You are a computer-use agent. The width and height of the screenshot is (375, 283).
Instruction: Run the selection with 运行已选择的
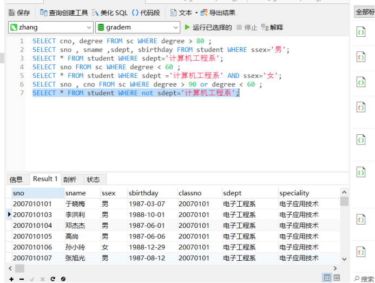point(208,27)
